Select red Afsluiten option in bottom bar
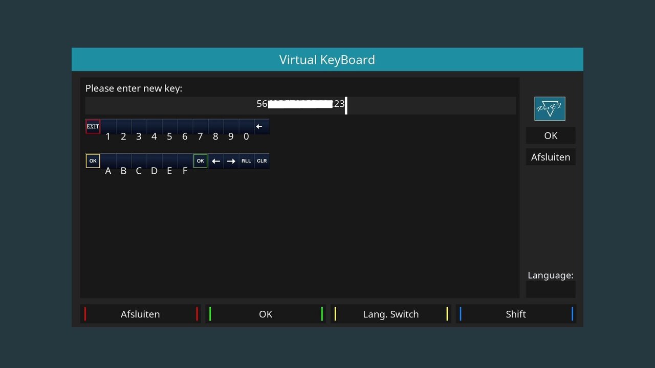This screenshot has width=655, height=368. [140, 314]
